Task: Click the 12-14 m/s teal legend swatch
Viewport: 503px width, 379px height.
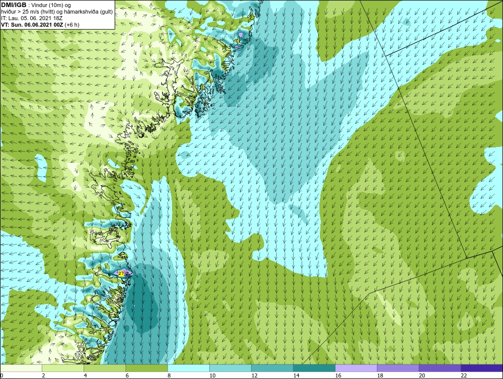Action: 272,368
